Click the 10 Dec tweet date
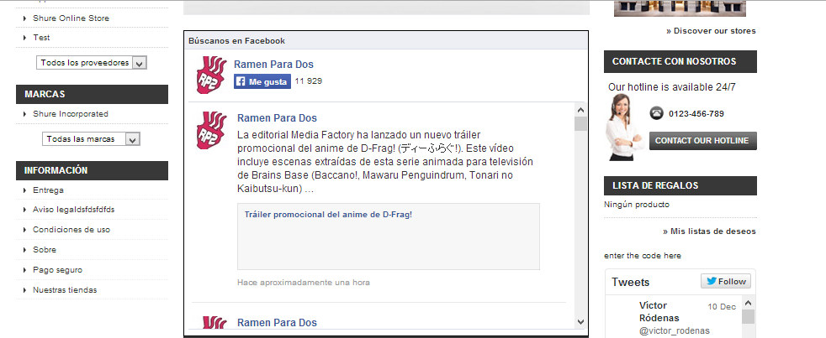 point(722,306)
